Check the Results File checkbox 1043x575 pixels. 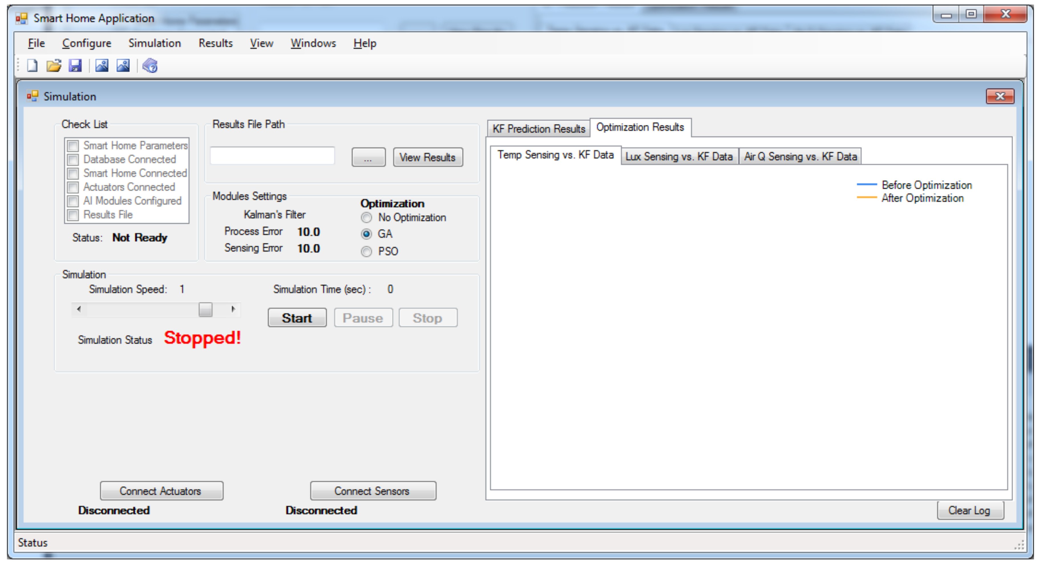click(x=73, y=214)
